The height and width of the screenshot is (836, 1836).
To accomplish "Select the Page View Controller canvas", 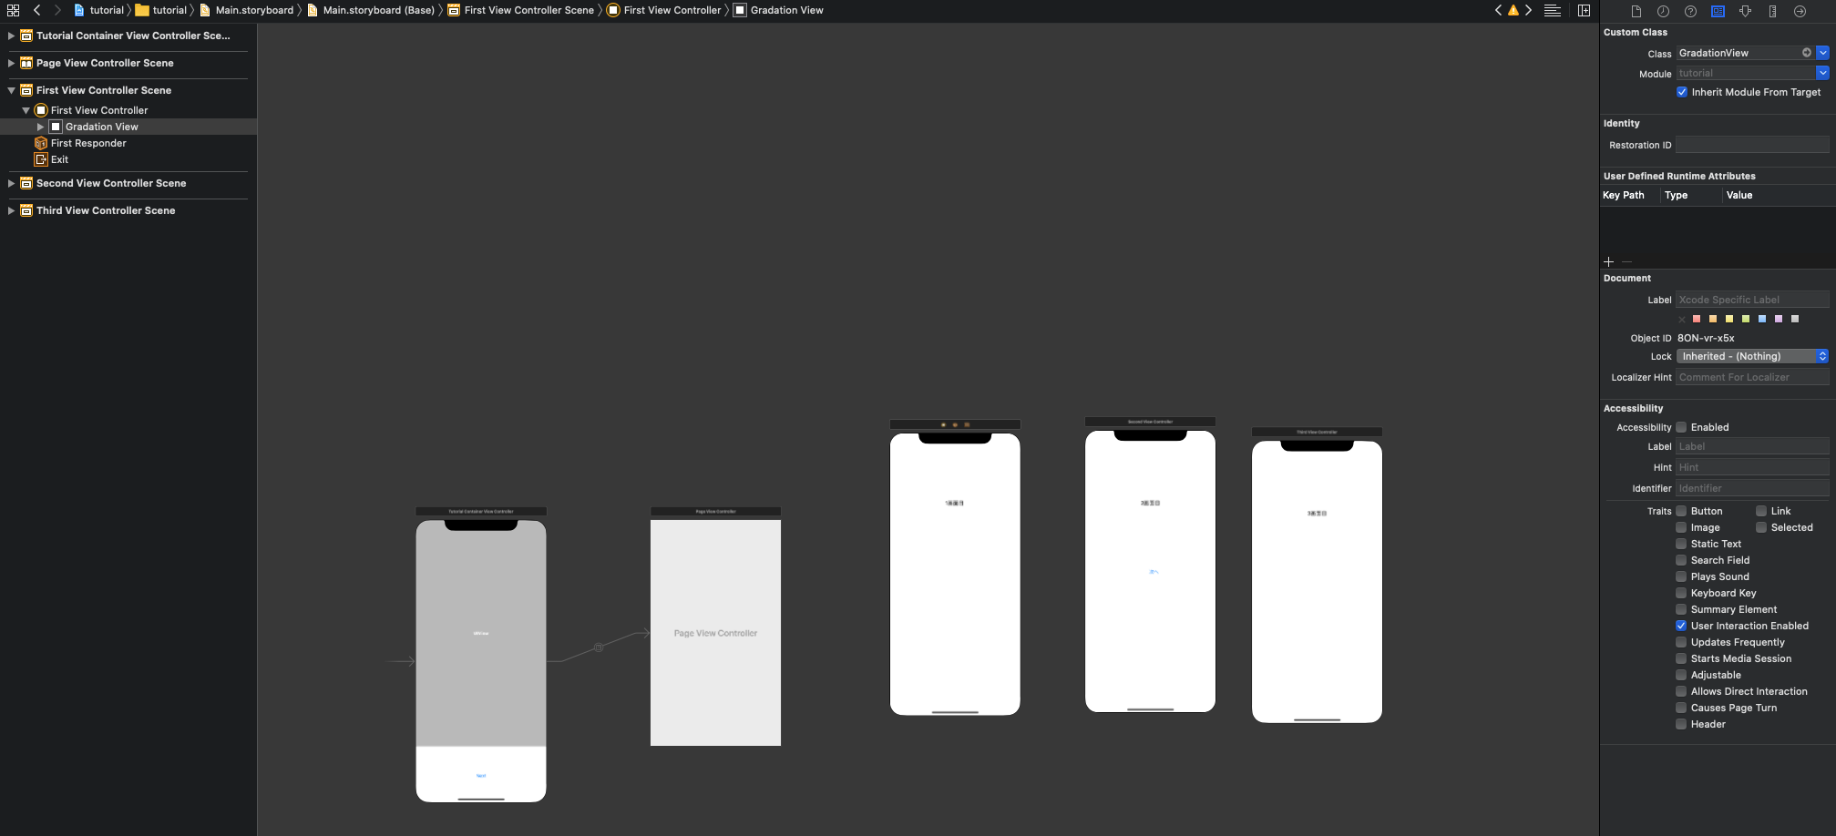I will [x=715, y=633].
